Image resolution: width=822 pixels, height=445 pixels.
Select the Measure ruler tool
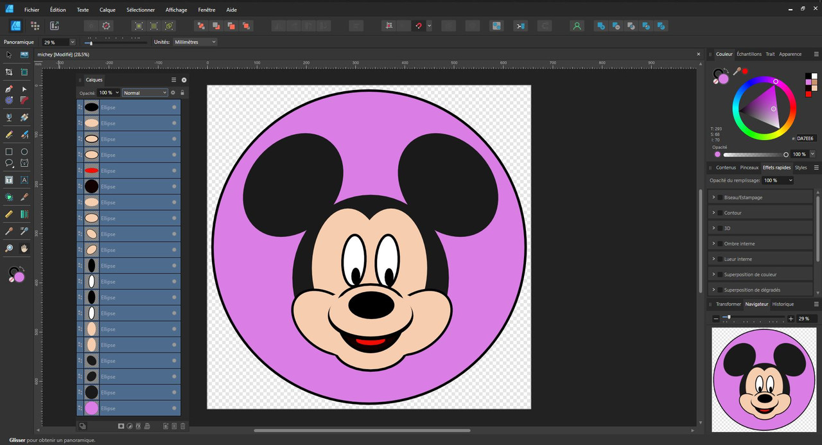(9, 214)
